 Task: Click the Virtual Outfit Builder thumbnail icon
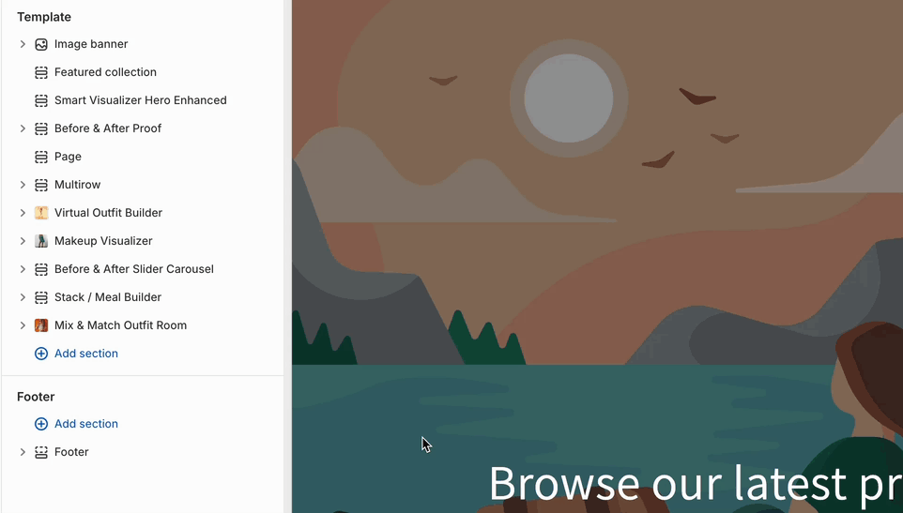(41, 213)
